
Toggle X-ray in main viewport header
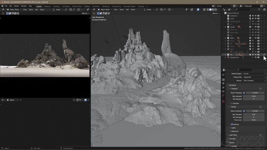204,10
